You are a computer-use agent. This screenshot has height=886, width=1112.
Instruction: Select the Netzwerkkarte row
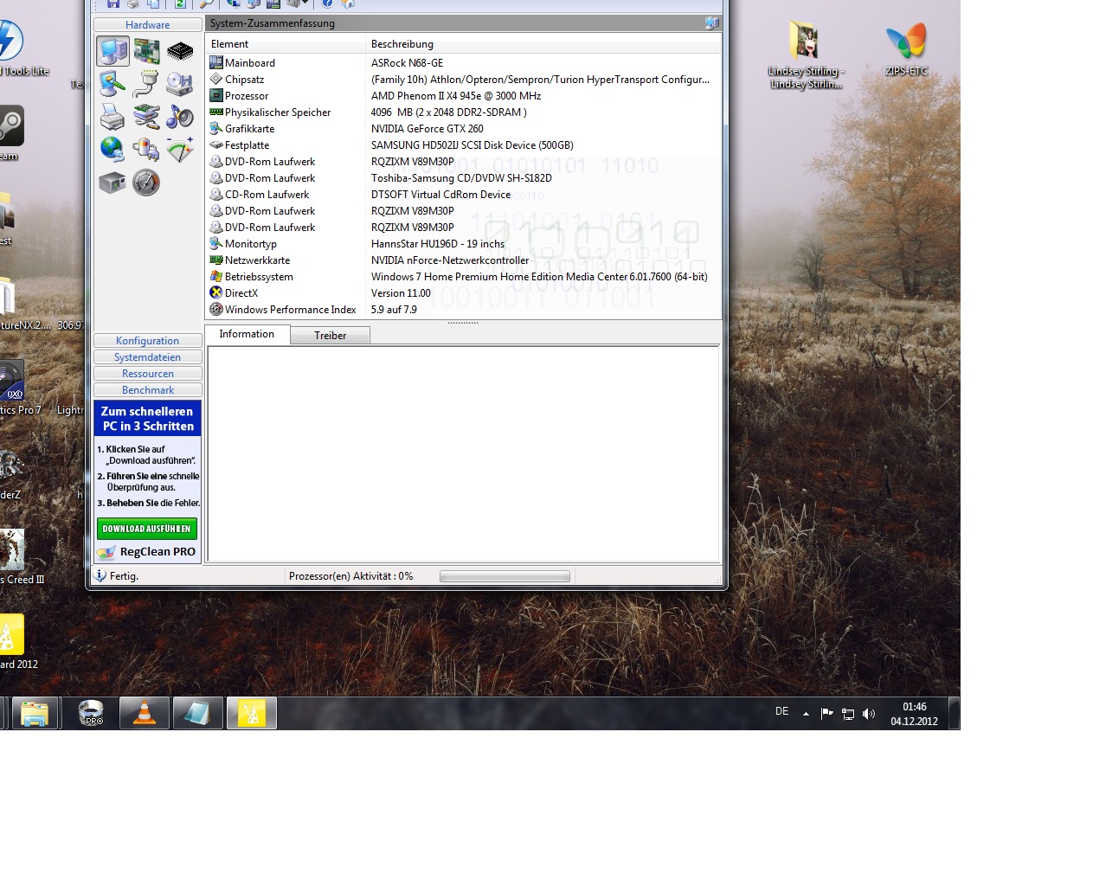(463, 260)
